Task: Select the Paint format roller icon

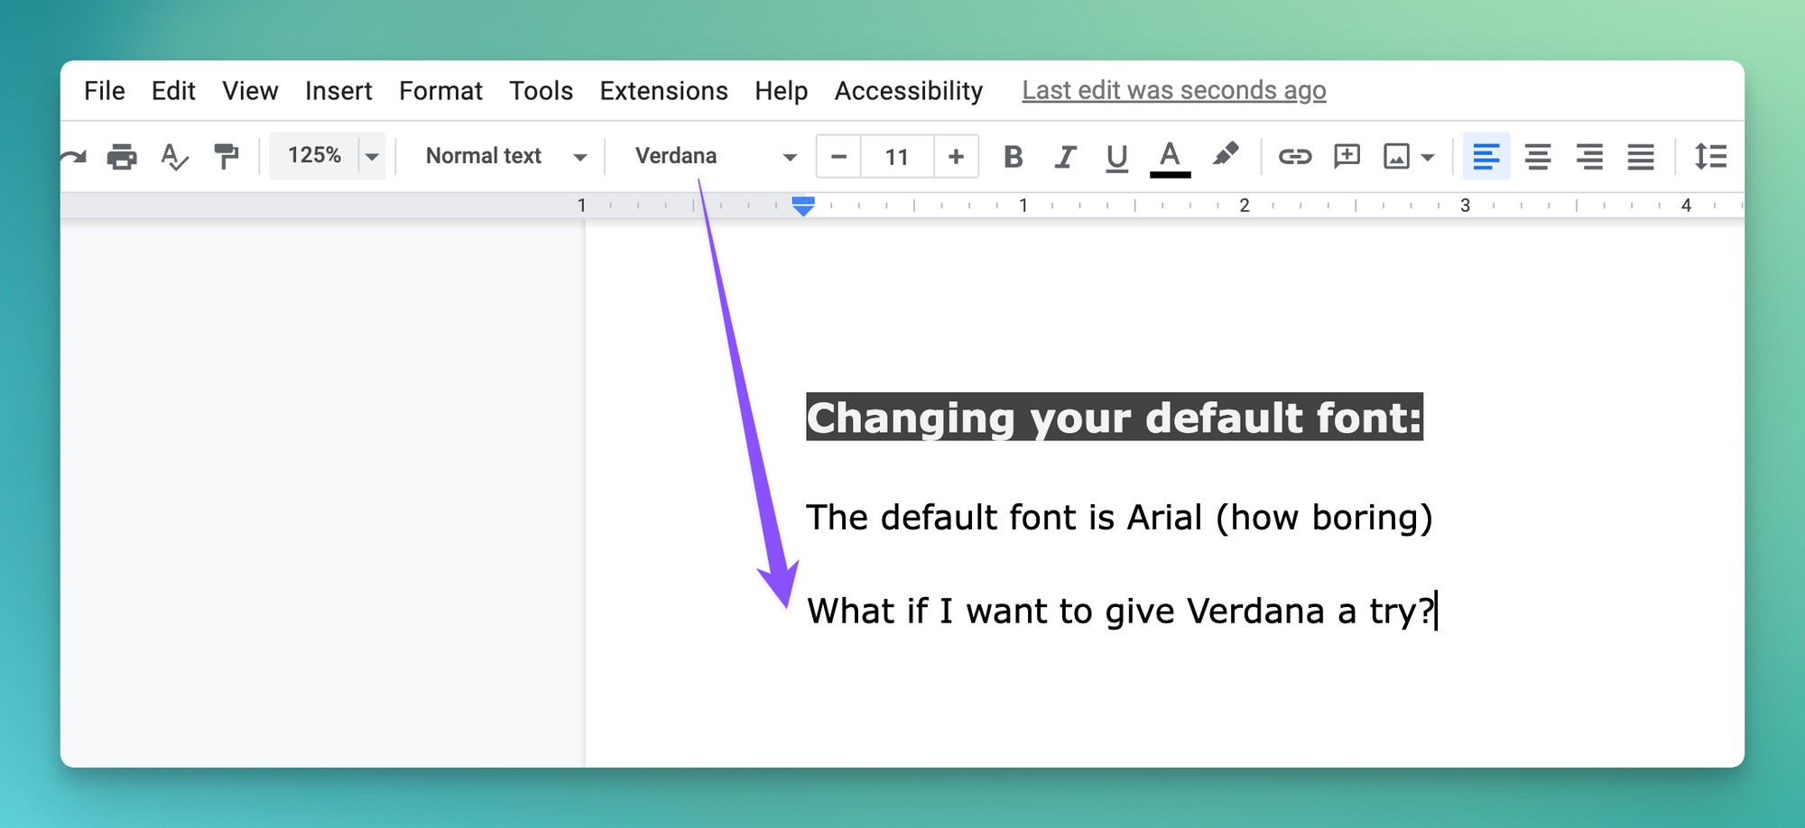Action: click(x=226, y=157)
